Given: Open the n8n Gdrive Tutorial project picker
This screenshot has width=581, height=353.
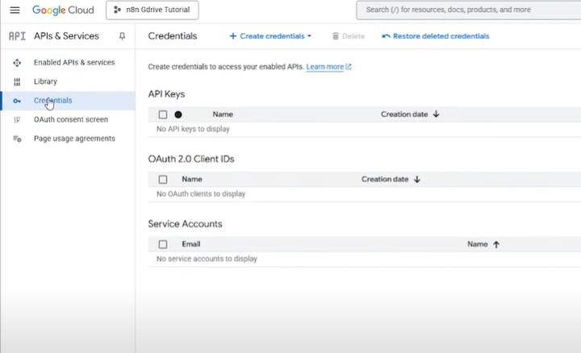Looking at the screenshot, I should (x=153, y=10).
